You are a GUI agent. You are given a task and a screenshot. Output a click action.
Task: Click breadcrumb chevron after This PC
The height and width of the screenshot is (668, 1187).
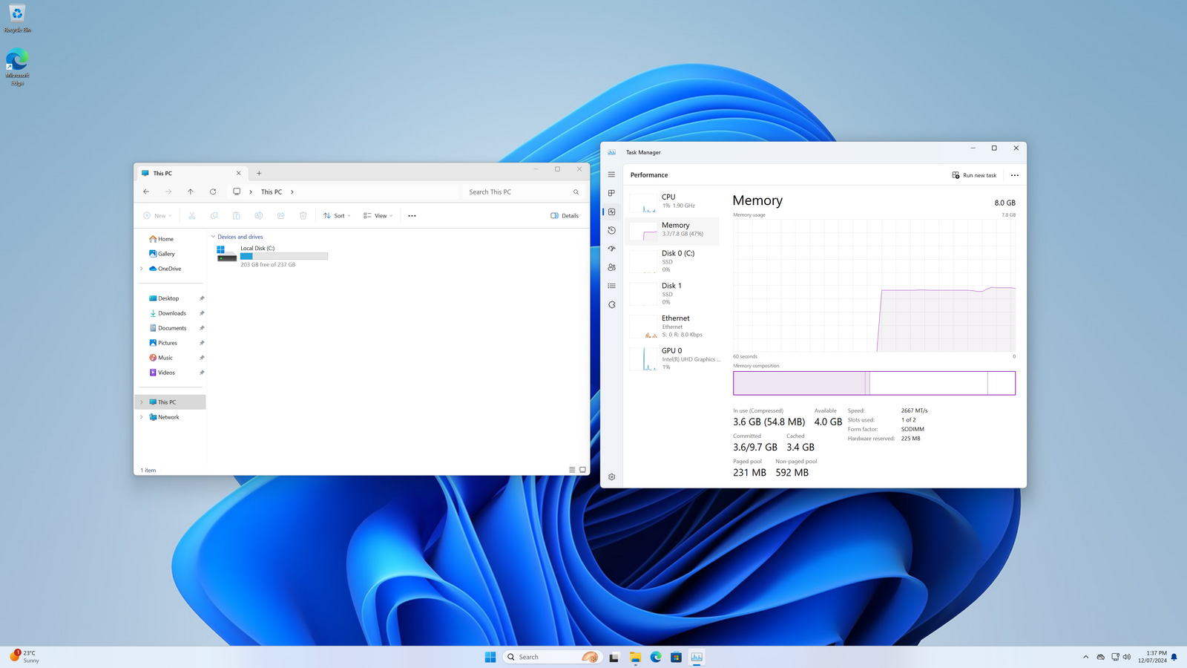coord(292,191)
